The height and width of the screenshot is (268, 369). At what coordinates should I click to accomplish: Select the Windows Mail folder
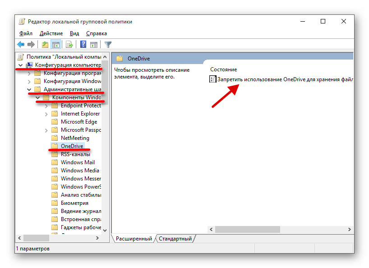click(x=75, y=162)
